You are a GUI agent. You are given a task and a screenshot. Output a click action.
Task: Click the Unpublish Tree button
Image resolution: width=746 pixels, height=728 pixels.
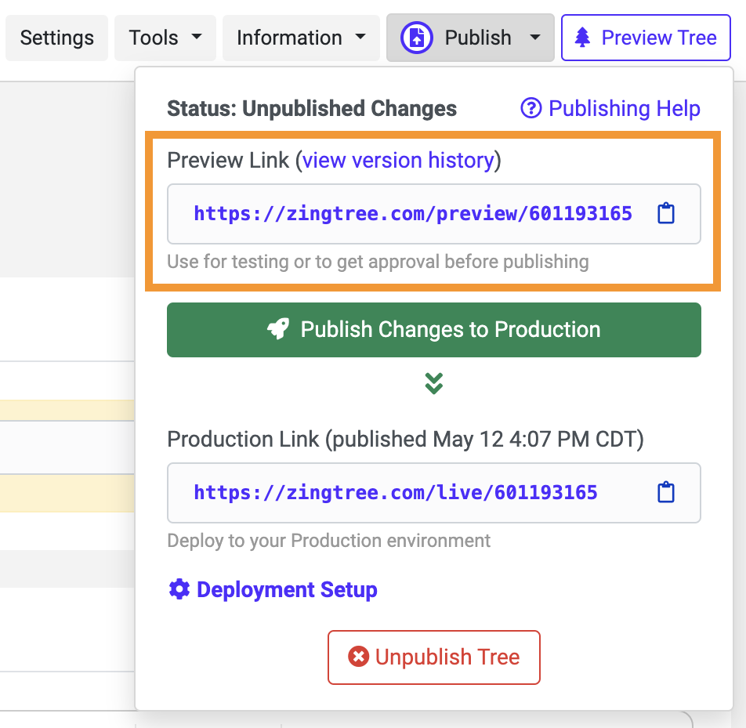point(434,657)
